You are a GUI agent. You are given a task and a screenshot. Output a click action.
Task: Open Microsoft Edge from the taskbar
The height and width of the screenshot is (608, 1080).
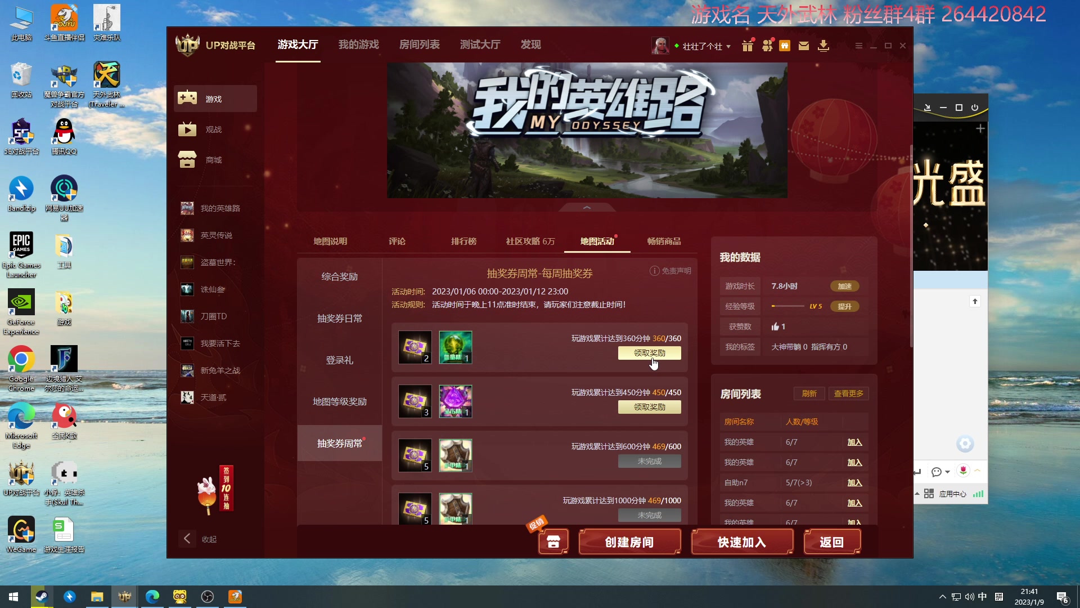tap(152, 596)
